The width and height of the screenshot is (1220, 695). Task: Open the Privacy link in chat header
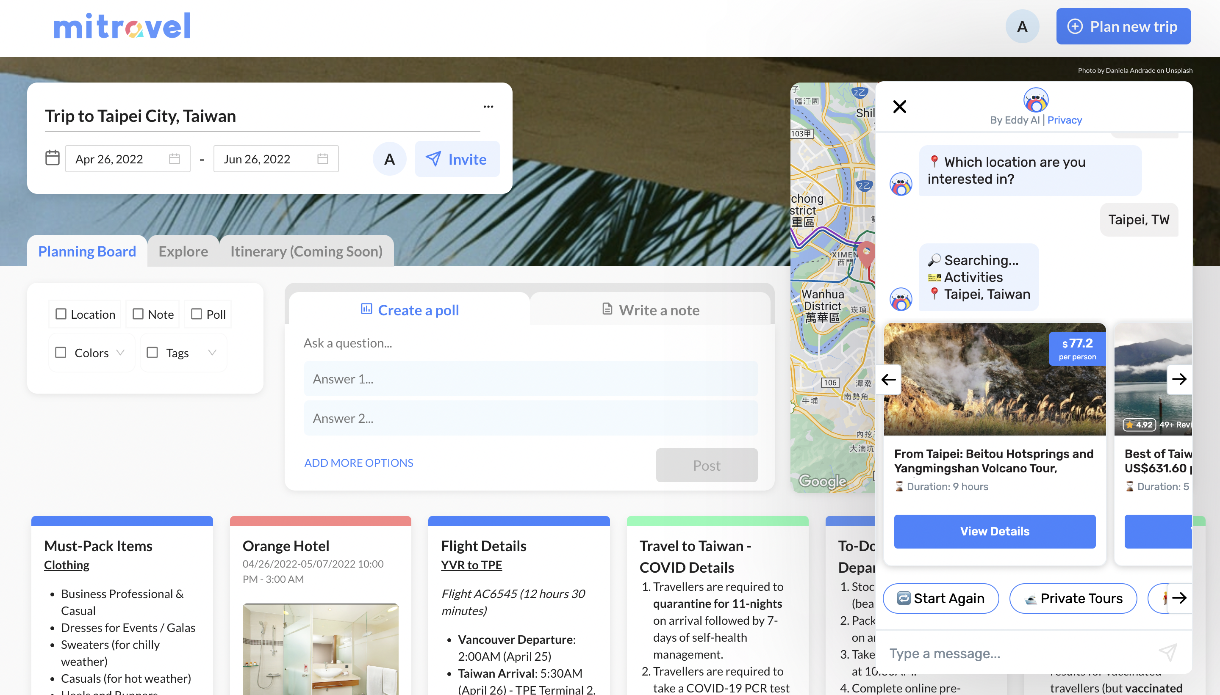pos(1064,120)
